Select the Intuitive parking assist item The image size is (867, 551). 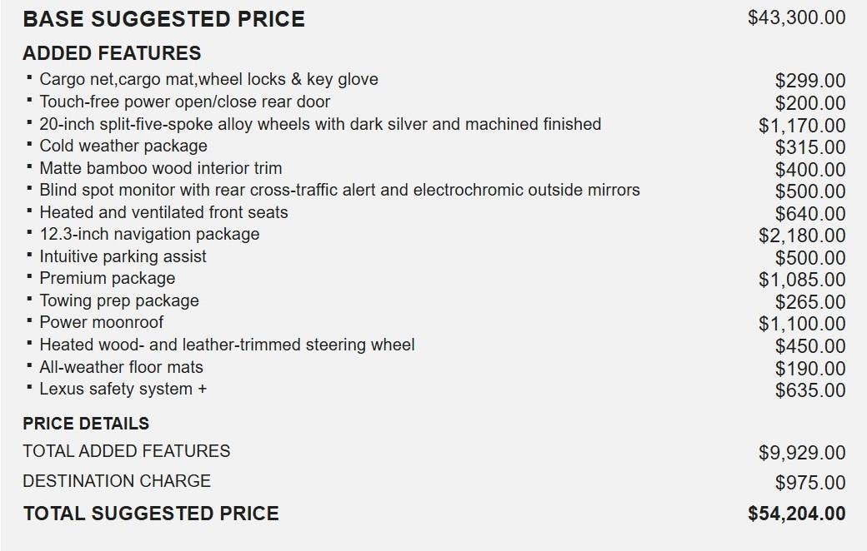[x=123, y=256]
